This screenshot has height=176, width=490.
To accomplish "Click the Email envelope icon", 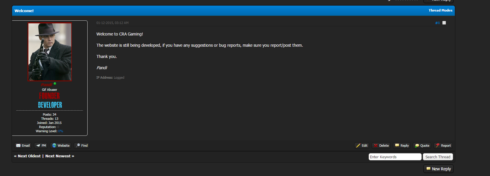I will click(18, 146).
